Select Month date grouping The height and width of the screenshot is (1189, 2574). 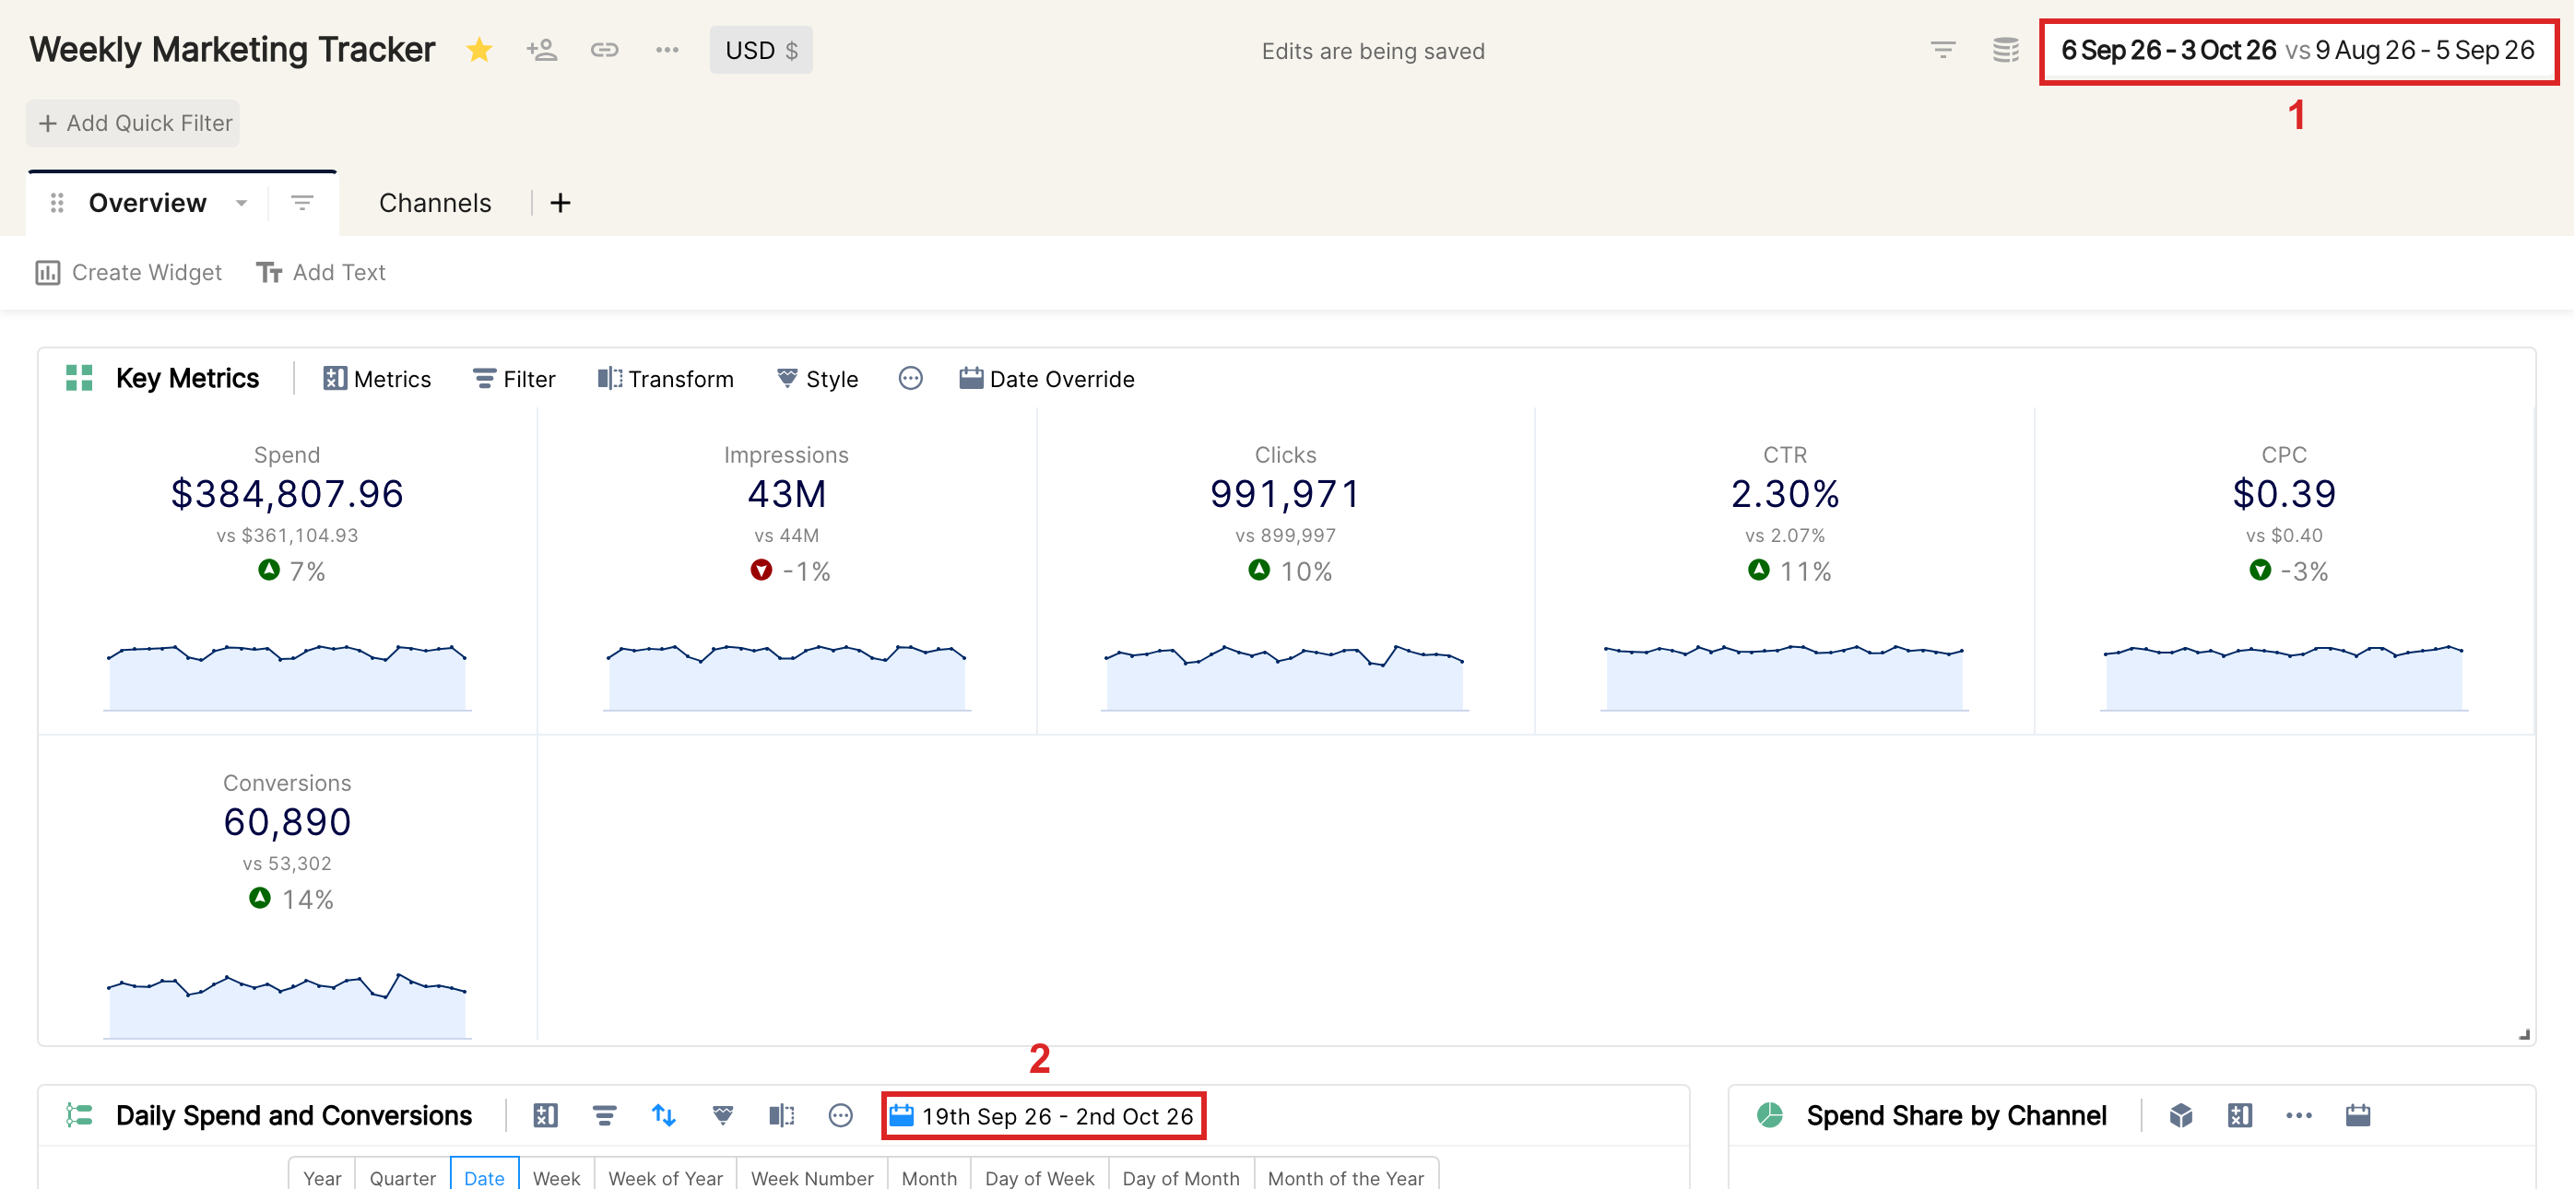pyautogui.click(x=929, y=1176)
